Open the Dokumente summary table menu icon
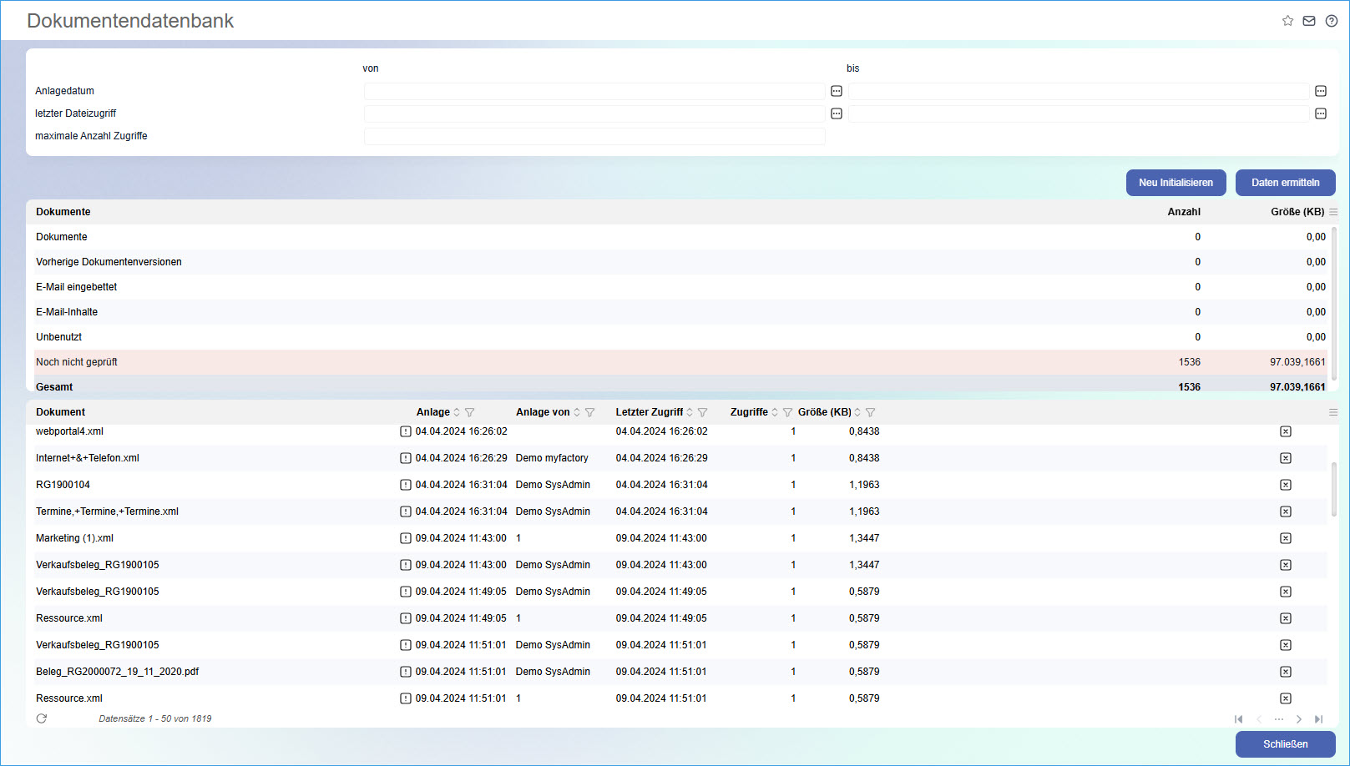Viewport: 1350px width, 766px height. pyautogui.click(x=1333, y=212)
